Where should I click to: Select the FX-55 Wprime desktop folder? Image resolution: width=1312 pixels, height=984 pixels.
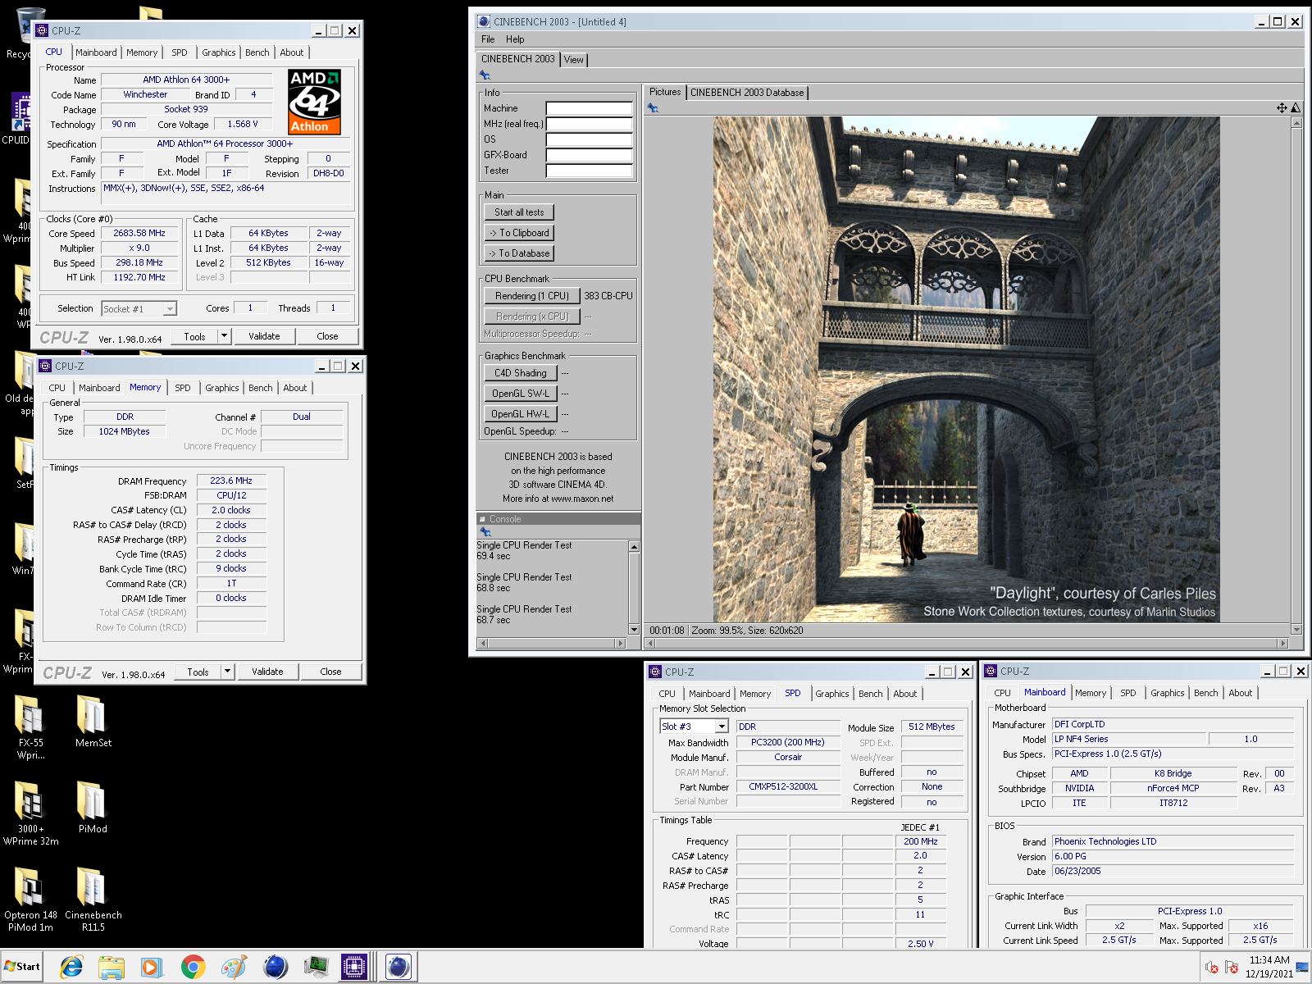pos(31,727)
